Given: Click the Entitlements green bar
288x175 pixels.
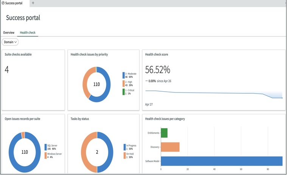Looking at the screenshot, I should [x=164, y=133].
